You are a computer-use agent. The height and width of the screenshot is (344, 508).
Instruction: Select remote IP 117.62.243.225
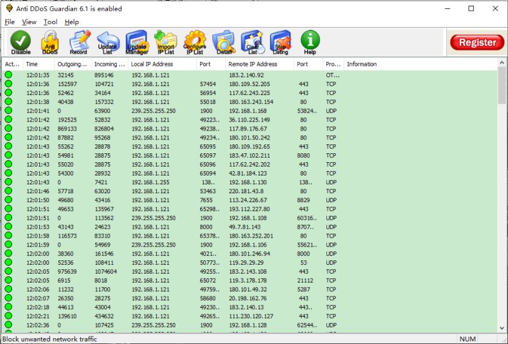pos(250,92)
